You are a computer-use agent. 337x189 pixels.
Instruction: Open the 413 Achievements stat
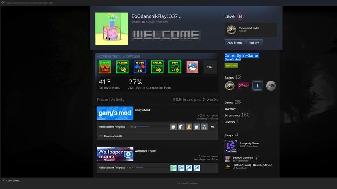tap(109, 84)
